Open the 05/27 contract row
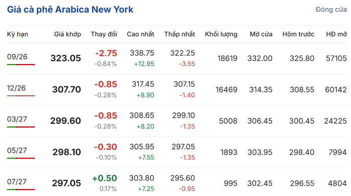Screen dimensions: 351x196 click(x=177, y=152)
